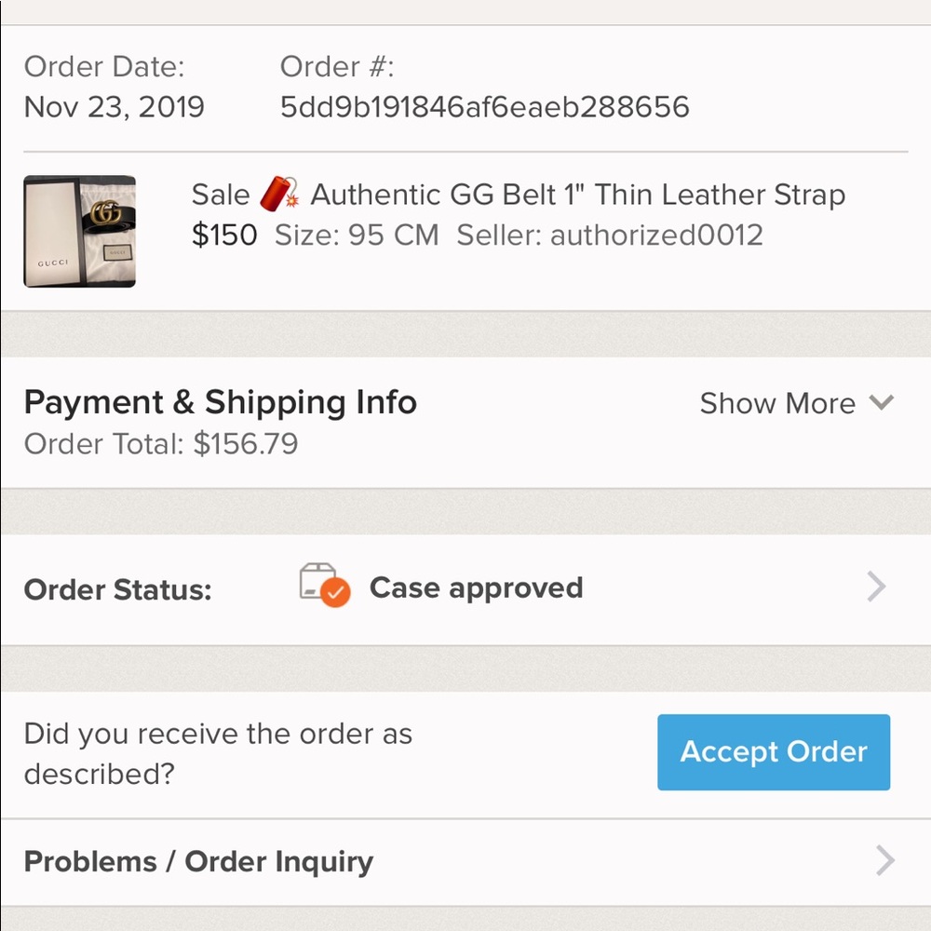Click the Order Date Nov 23, 2019 text

pyautogui.click(x=114, y=106)
